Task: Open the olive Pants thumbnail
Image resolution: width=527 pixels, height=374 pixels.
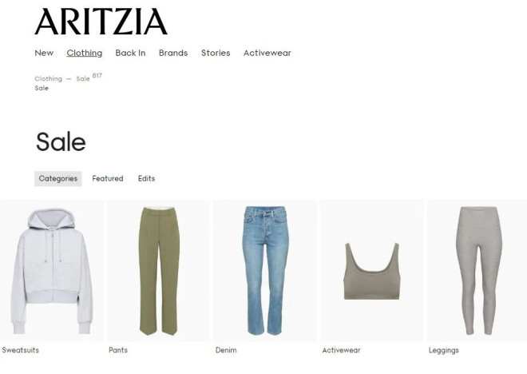Action: coord(159,270)
